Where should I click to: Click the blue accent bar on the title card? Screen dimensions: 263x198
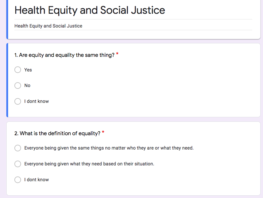tap(7, 19)
